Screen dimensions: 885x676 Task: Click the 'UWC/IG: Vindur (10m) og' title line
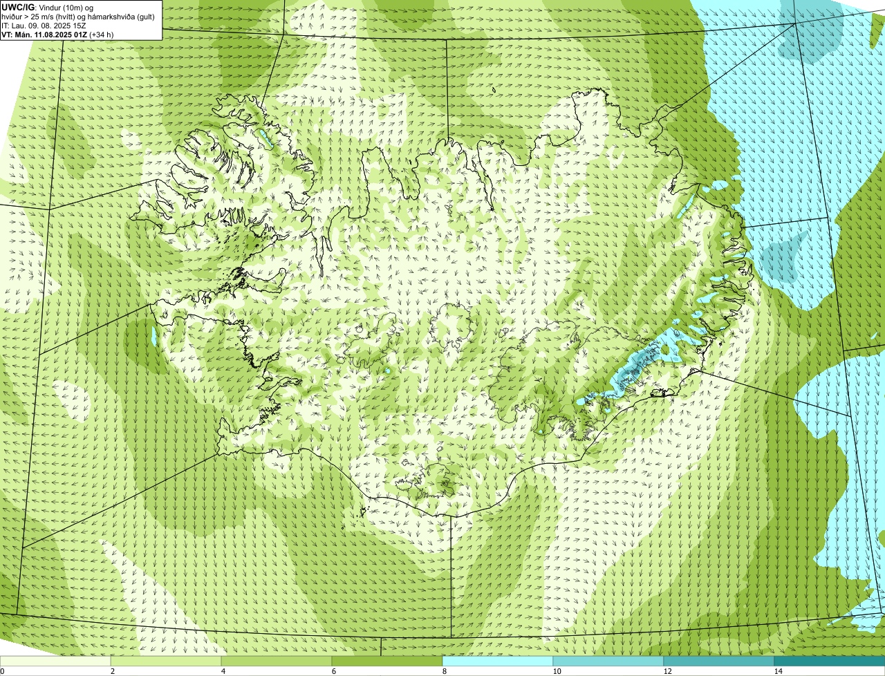[x=48, y=7]
